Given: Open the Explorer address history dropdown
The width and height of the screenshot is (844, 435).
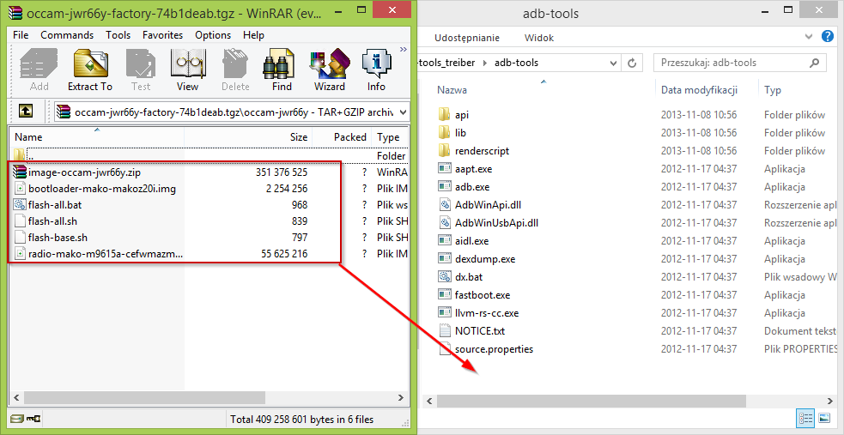Looking at the screenshot, I should 613,63.
